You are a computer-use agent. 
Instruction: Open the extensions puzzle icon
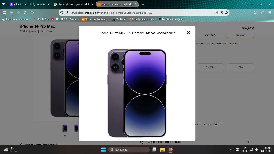tap(263, 13)
